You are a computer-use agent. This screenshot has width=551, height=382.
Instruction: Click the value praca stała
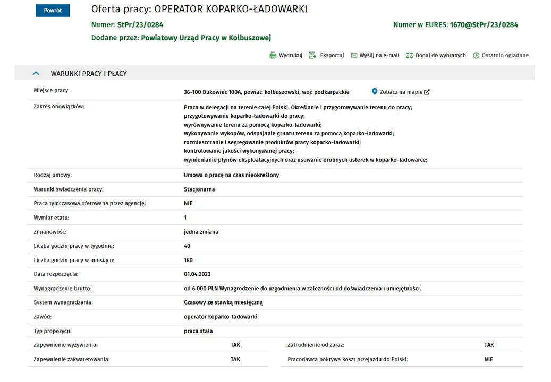198,331
